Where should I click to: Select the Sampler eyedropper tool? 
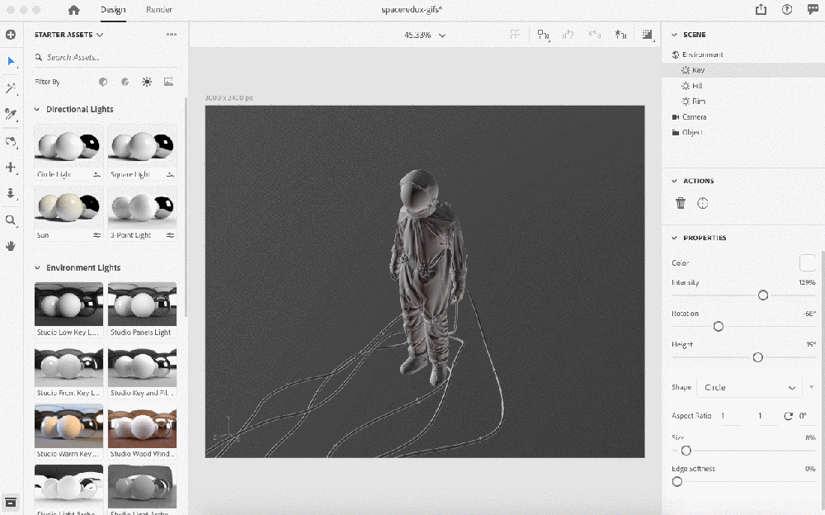tap(11, 114)
